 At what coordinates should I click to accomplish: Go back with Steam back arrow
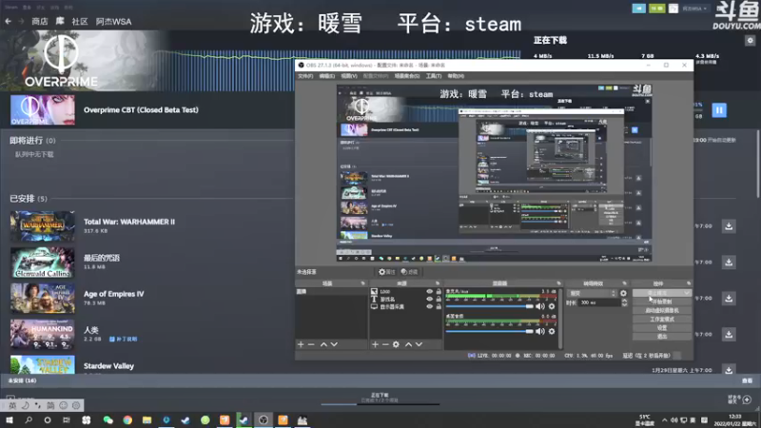pos(9,21)
